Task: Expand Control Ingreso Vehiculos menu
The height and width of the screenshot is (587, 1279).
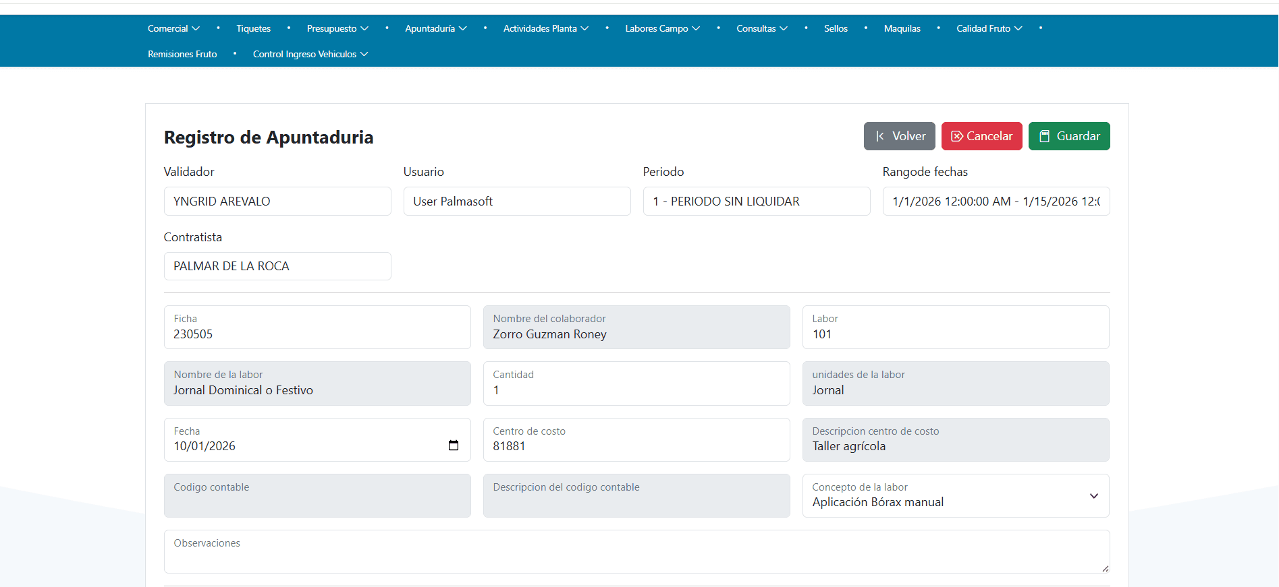Action: click(310, 54)
